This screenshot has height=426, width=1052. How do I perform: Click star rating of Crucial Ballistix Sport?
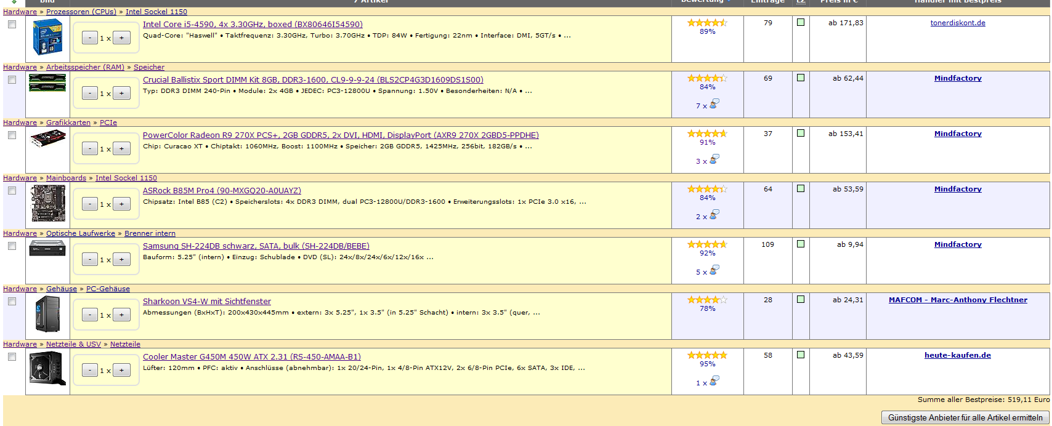pyautogui.click(x=707, y=78)
